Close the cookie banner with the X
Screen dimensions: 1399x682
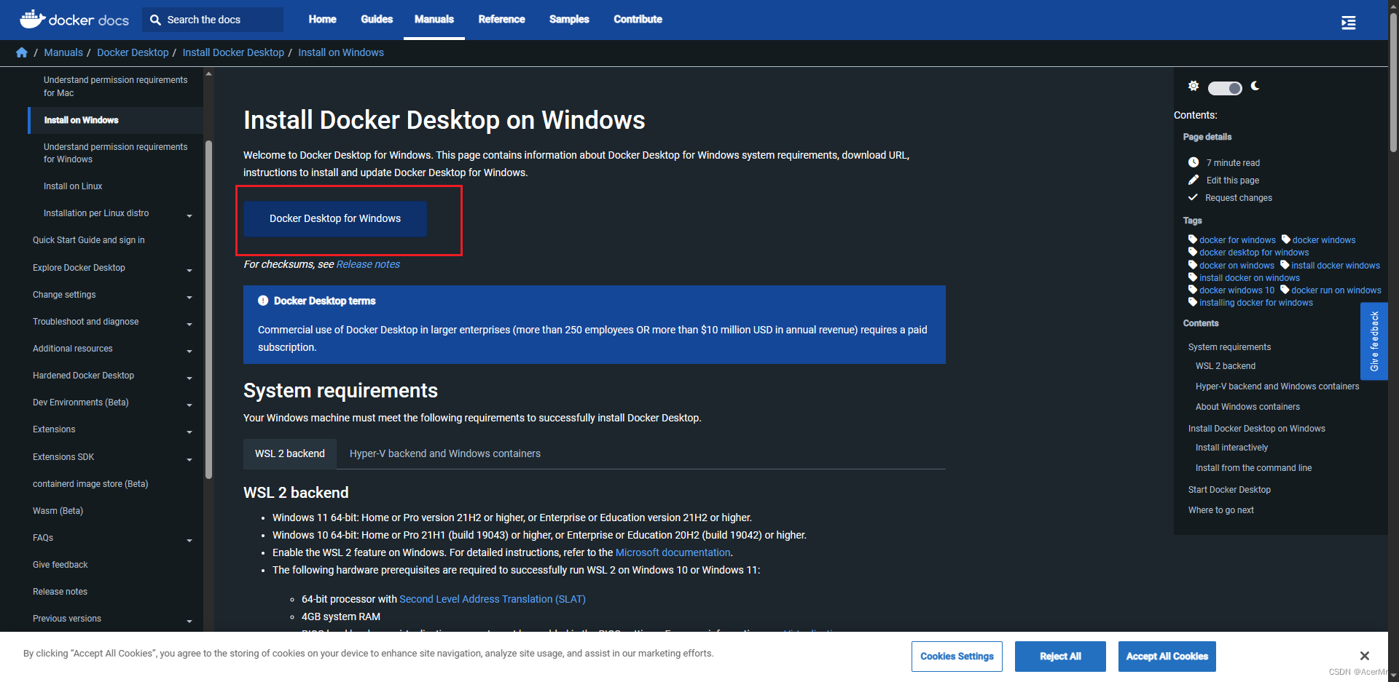pyautogui.click(x=1365, y=656)
